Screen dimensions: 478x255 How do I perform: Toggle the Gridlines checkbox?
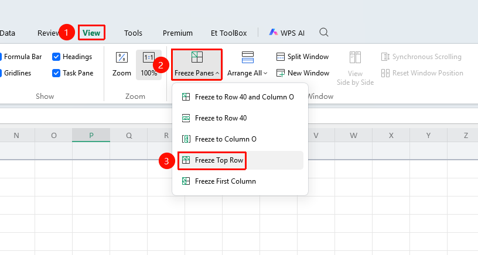[1, 73]
